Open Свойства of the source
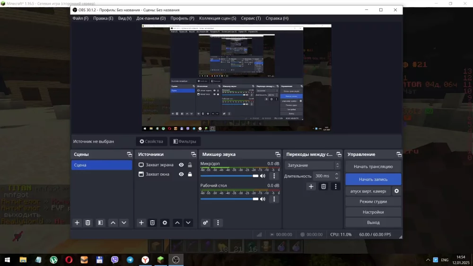Image resolution: width=473 pixels, height=266 pixels. 151,141
